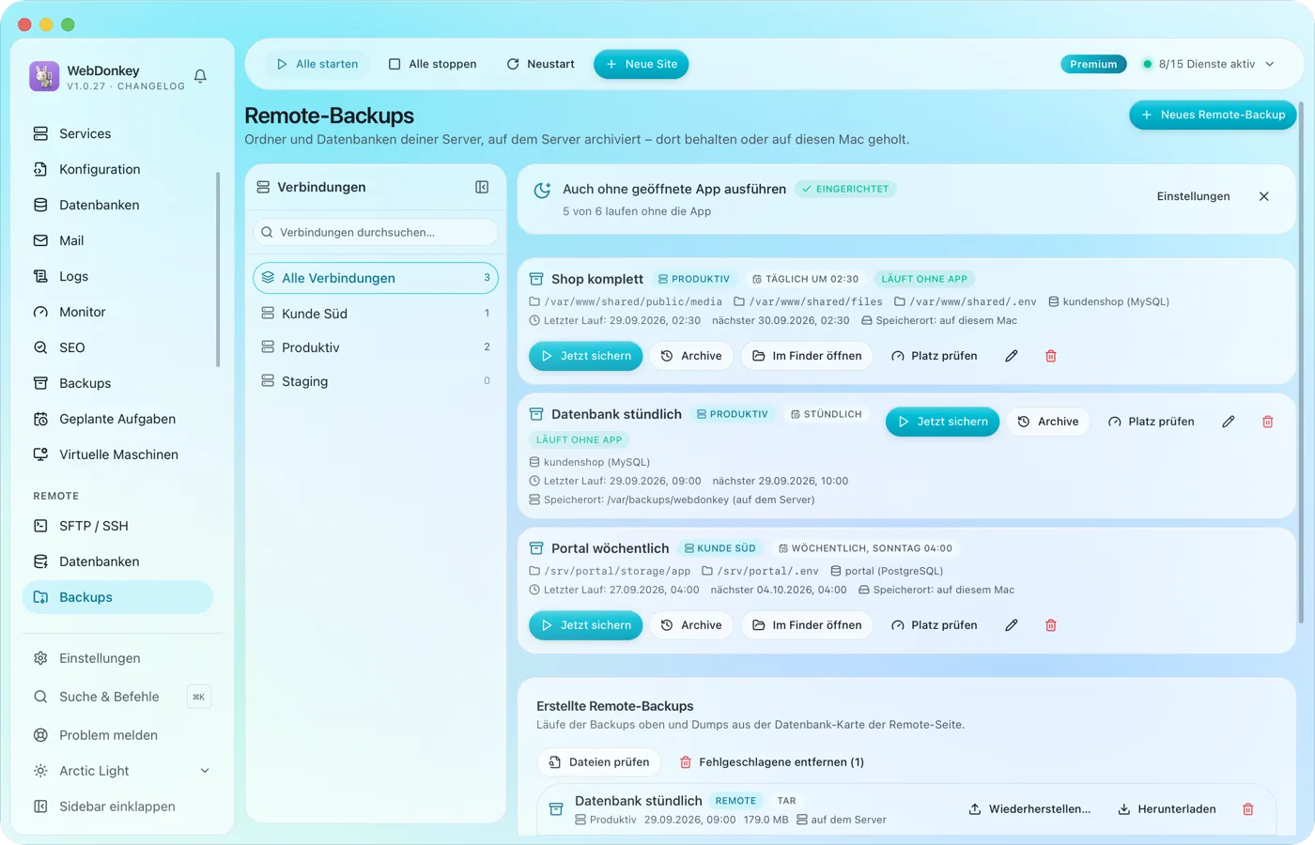Open Services in the sidebar

click(x=117, y=133)
